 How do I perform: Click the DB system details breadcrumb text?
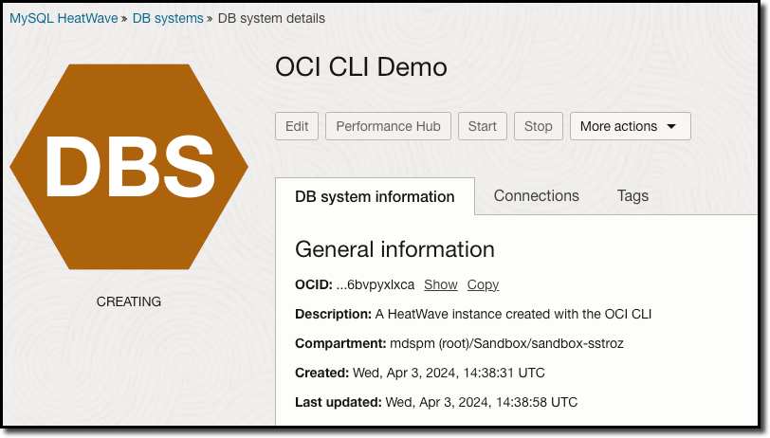[x=271, y=18]
